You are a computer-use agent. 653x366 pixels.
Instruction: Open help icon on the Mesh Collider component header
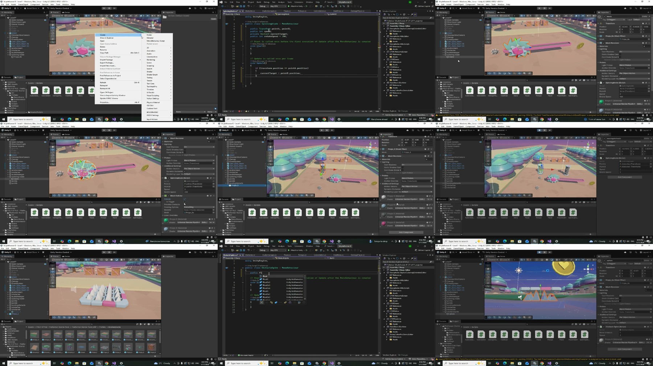pyautogui.click(x=208, y=196)
